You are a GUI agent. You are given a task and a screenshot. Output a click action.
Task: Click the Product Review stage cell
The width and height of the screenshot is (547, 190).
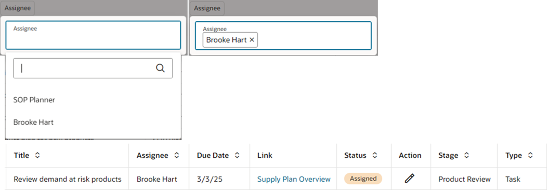(464, 179)
